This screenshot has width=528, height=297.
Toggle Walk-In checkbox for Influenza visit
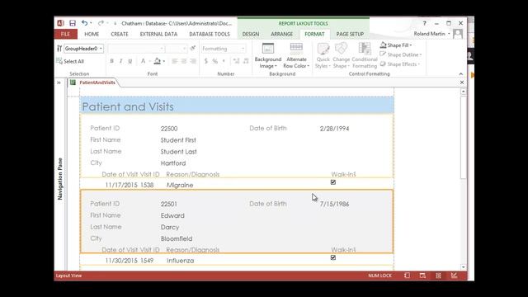click(x=333, y=257)
